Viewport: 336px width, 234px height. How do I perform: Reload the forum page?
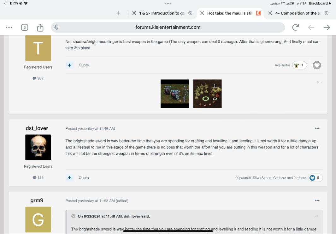(296, 27)
